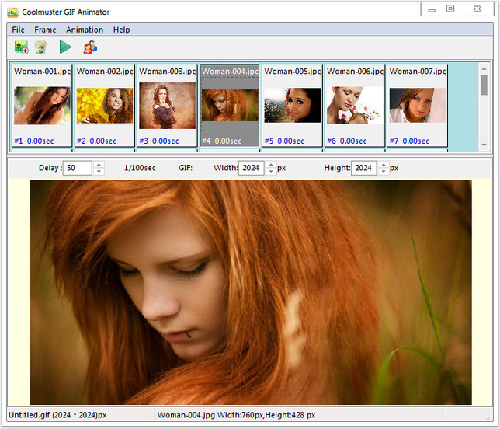The height and width of the screenshot is (429, 500).
Task: Open the Help menu
Action: (x=121, y=30)
